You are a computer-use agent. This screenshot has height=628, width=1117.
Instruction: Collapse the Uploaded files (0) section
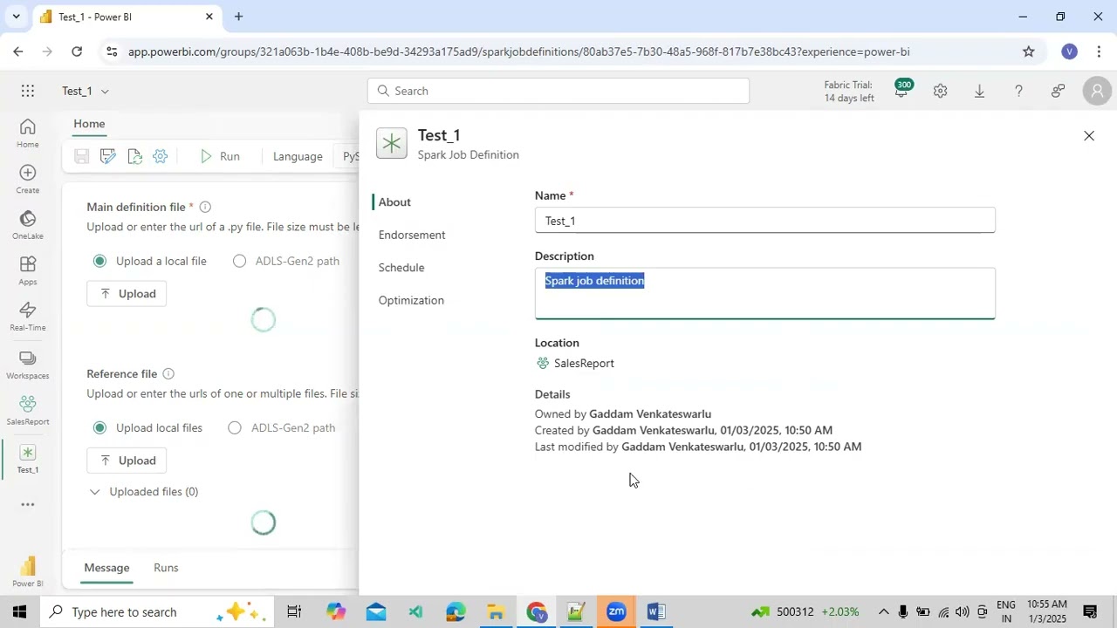pos(94,492)
